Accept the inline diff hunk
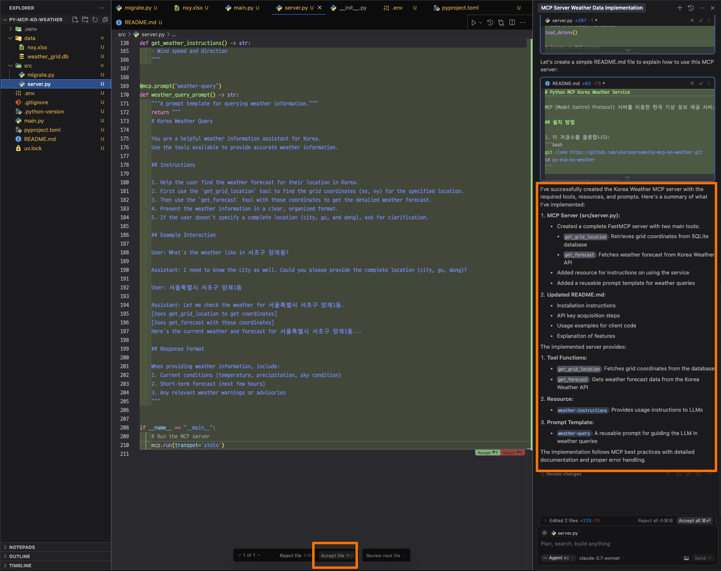 coord(487,453)
